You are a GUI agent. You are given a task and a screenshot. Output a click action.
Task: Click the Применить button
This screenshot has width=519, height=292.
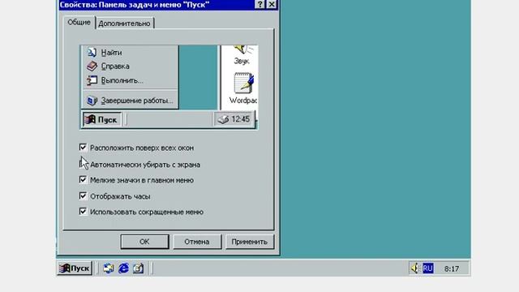[250, 242]
